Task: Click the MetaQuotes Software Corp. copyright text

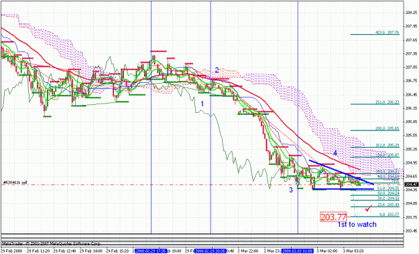Action: click(x=52, y=243)
